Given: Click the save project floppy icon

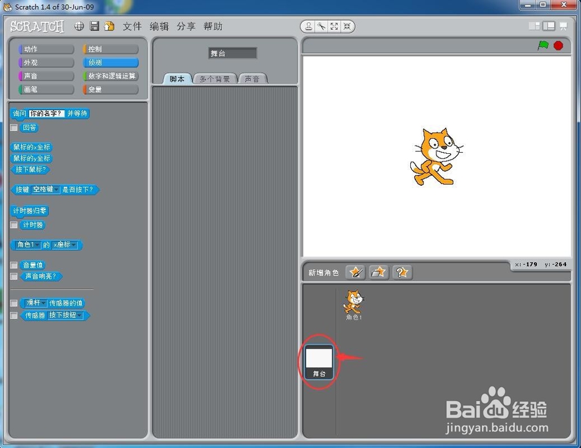Looking at the screenshot, I should (x=95, y=26).
